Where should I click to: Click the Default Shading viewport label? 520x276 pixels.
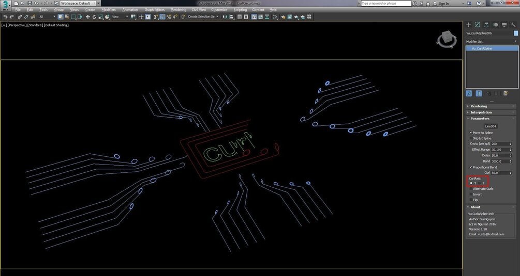[x=56, y=25]
